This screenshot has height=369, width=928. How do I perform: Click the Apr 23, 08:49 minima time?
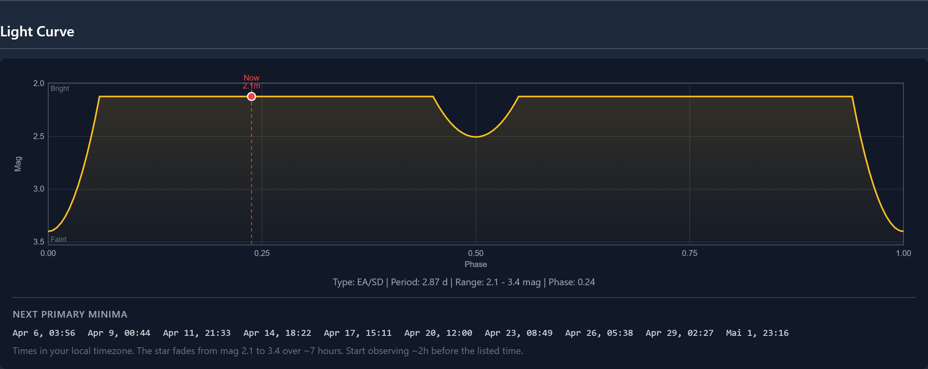tap(518, 333)
